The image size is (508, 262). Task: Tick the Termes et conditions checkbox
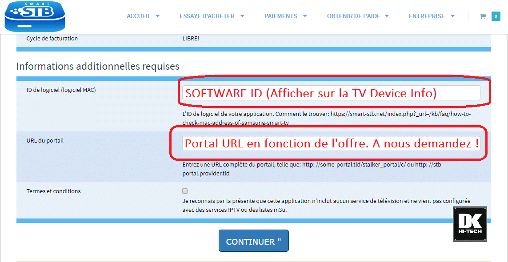185,191
